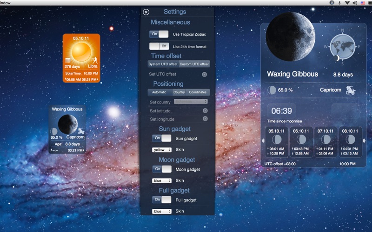Click the calendar icon on the sun gadget
This screenshot has width=372, height=232.
tap(68, 60)
